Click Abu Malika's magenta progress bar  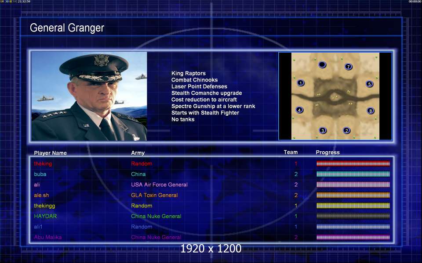point(353,237)
